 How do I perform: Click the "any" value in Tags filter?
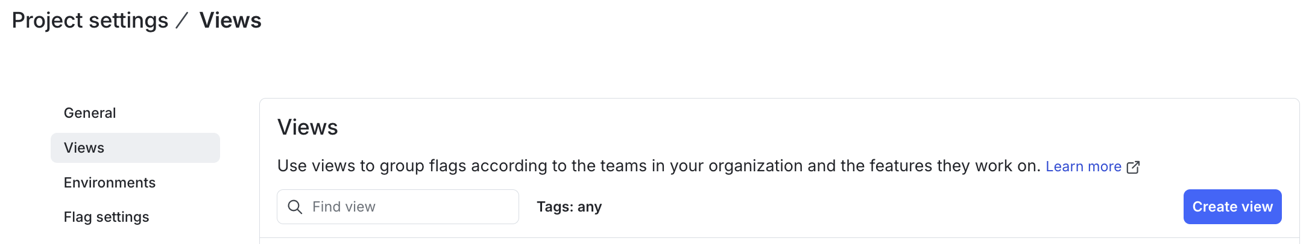click(x=590, y=207)
